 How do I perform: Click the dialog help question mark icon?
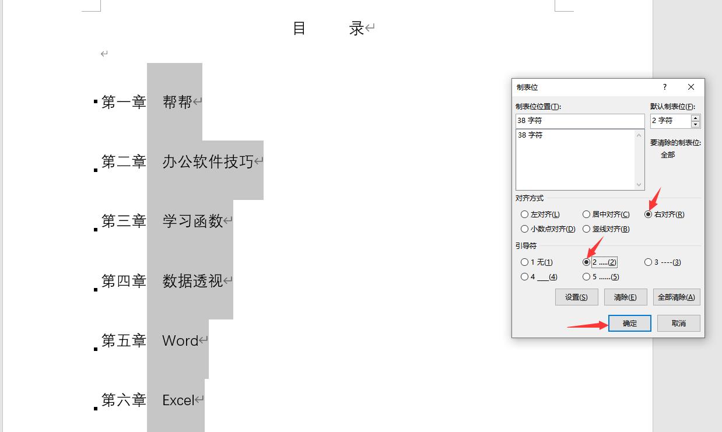click(664, 87)
